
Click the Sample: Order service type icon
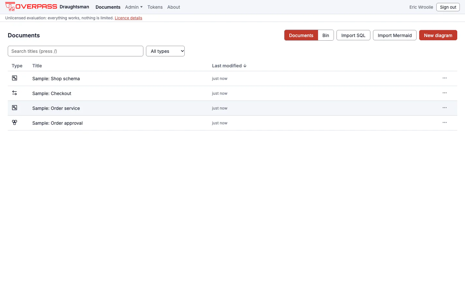15,108
